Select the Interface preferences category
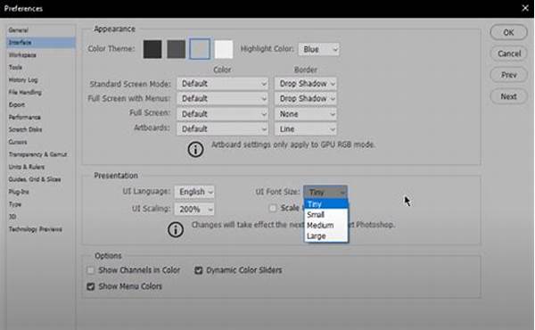Screen dimensions: 535x330 [x=41, y=42]
